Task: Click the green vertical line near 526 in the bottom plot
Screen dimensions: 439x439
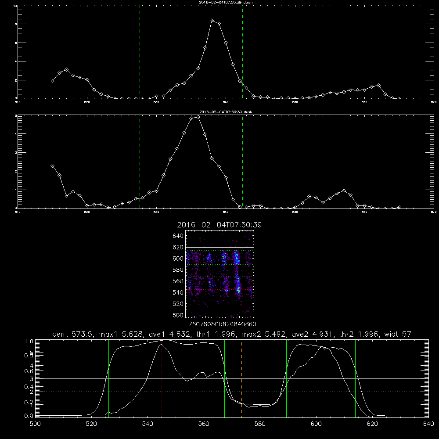Action: (x=108, y=378)
